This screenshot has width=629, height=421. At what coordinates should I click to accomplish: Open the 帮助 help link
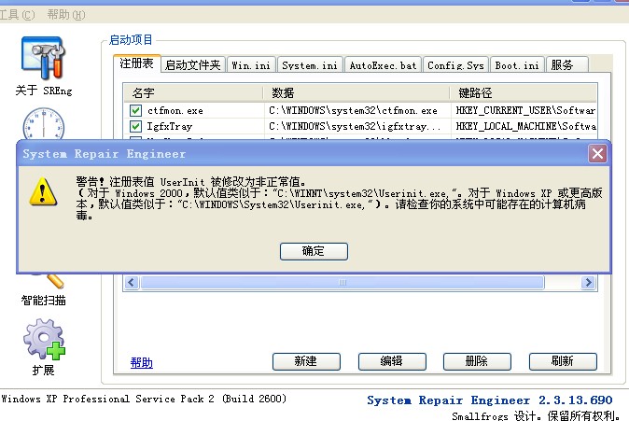142,362
